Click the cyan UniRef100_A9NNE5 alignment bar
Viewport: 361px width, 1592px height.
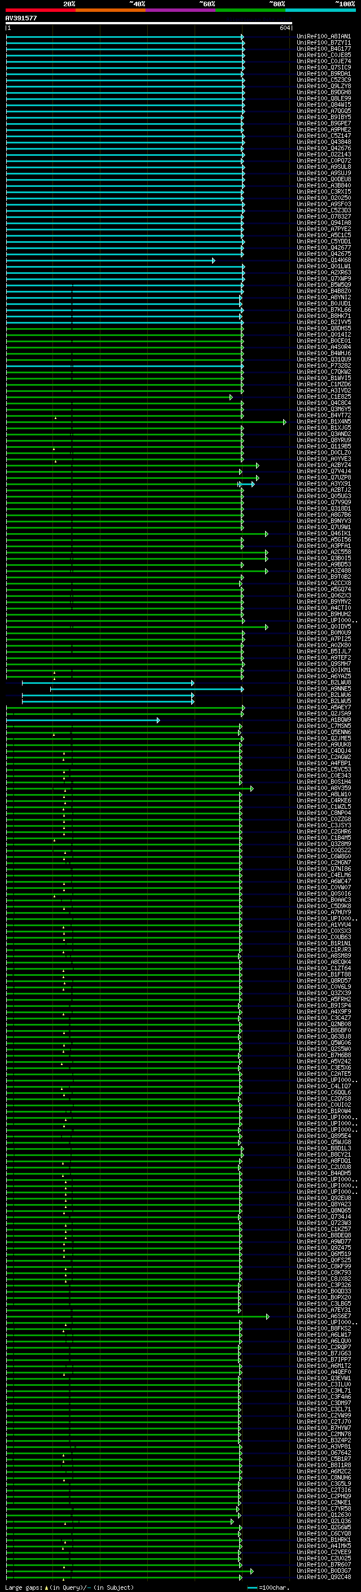pyautogui.click(x=147, y=689)
